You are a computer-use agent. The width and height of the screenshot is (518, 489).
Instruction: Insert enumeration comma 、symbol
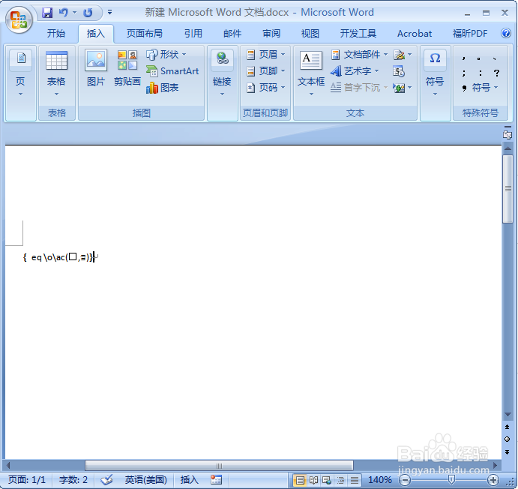[495, 58]
